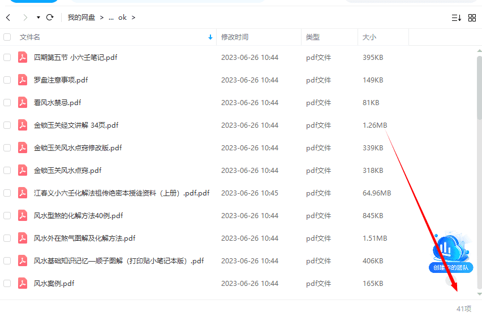Sort files by 大小 column
This screenshot has width=482, height=317.
point(369,37)
